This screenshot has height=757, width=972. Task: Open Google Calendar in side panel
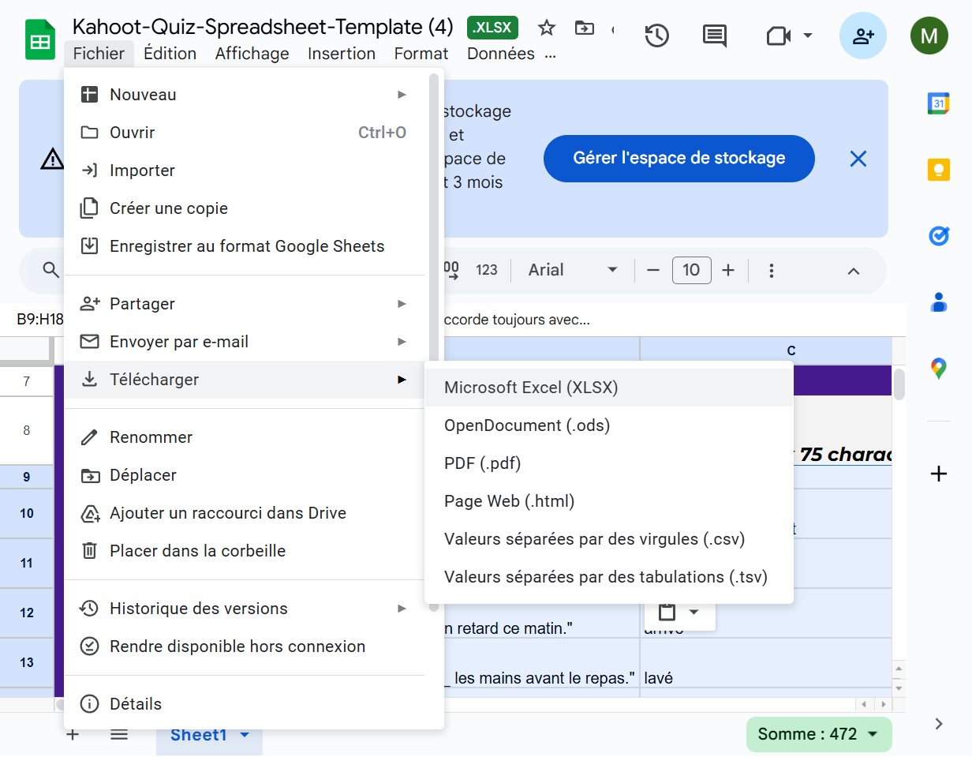(x=938, y=103)
